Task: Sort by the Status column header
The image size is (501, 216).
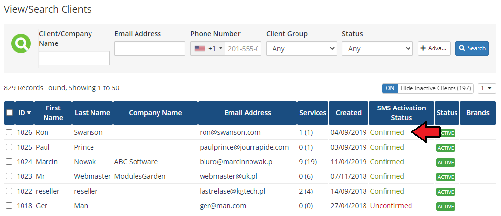Action: pos(447,112)
